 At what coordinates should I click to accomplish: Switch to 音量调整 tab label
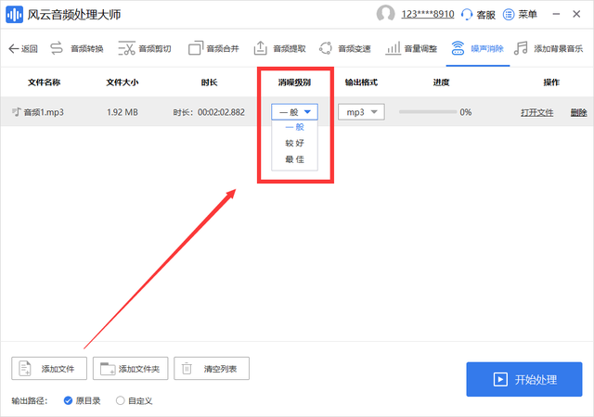420,49
